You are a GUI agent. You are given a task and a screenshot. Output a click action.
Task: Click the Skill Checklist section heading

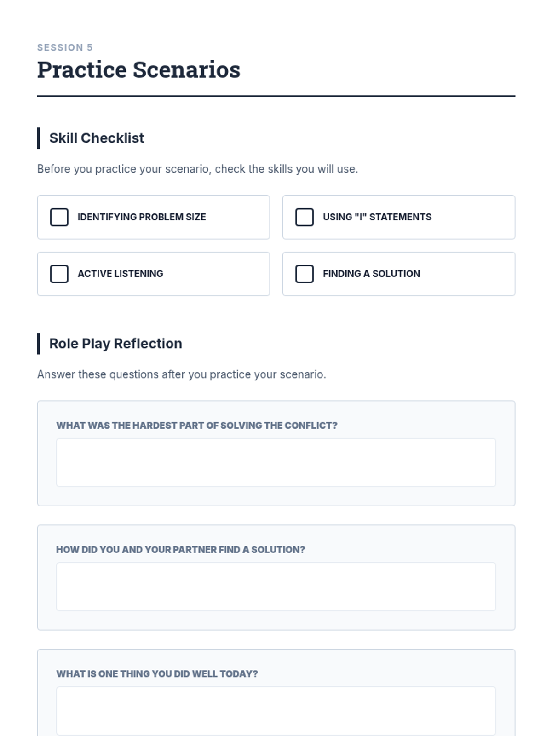[x=97, y=138]
